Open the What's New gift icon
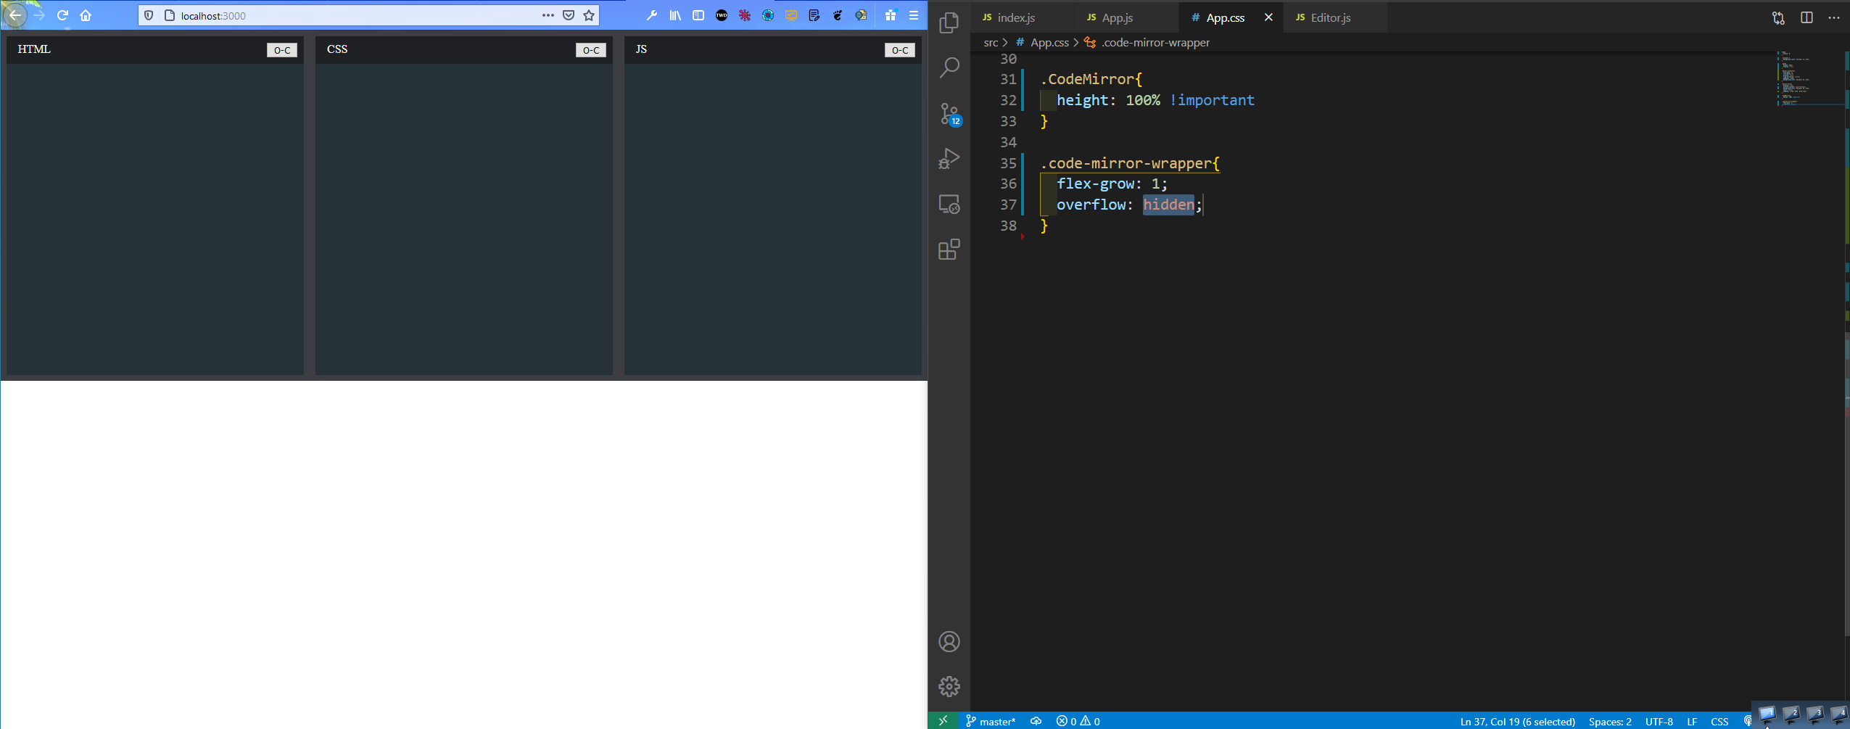 (x=891, y=15)
